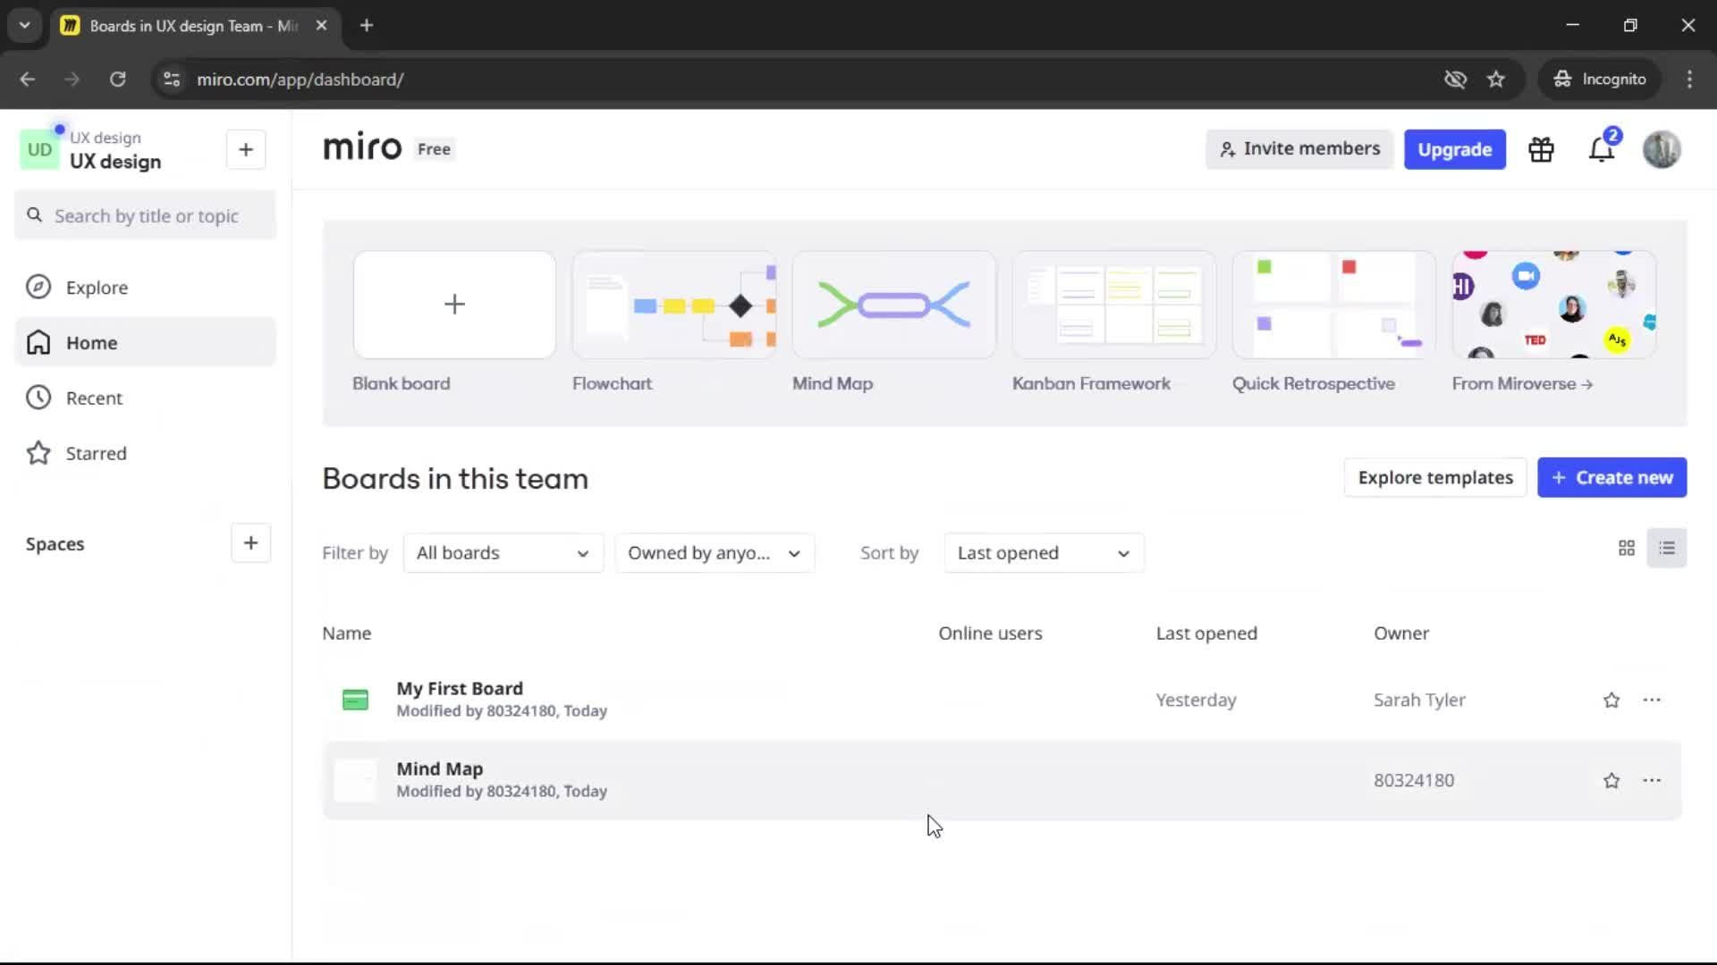1717x965 pixels.
Task: Click the From Miroverse link text
Action: [x=1522, y=383]
